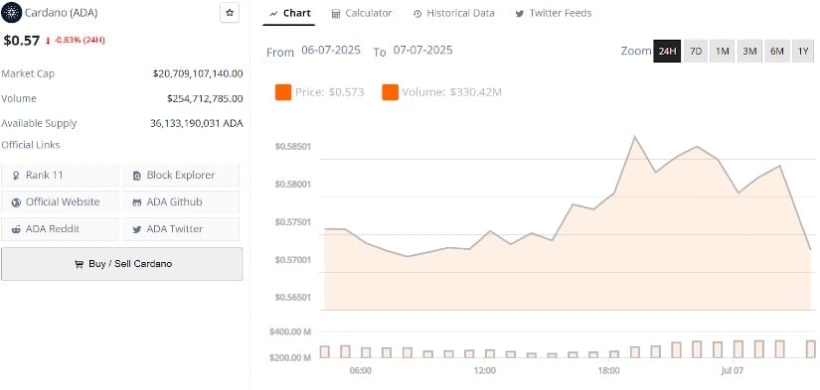Click the Official Links heading
The height and width of the screenshot is (390, 820).
pyautogui.click(x=31, y=145)
